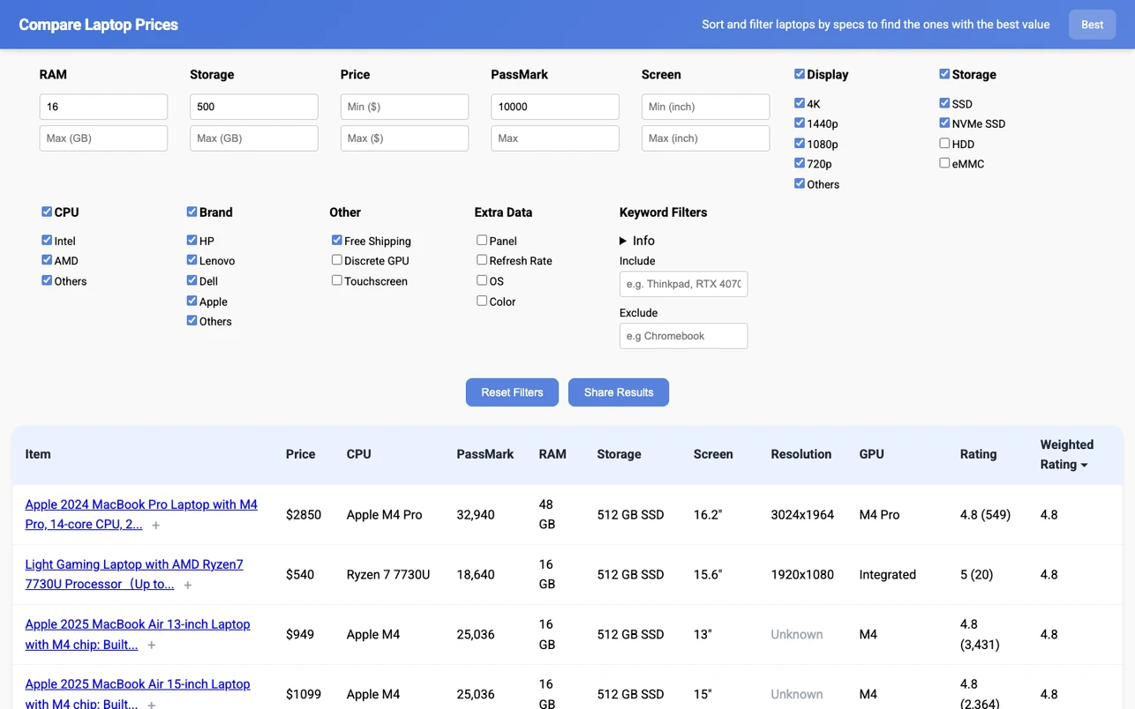This screenshot has height=709, width=1135.
Task: Toggle the master Display checkbox
Action: pos(800,74)
